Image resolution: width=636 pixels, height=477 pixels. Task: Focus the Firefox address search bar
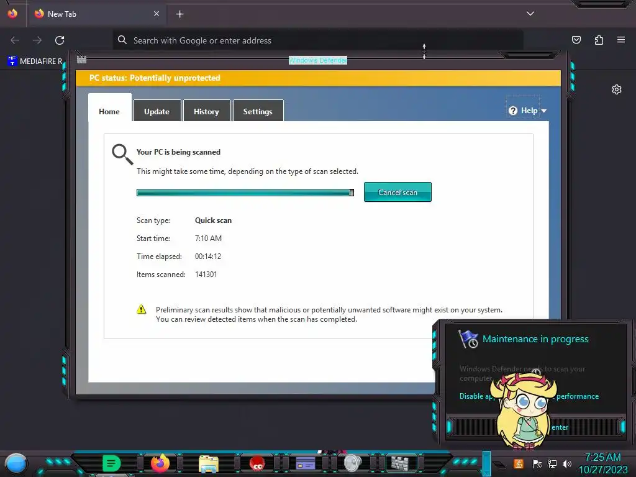pos(318,40)
